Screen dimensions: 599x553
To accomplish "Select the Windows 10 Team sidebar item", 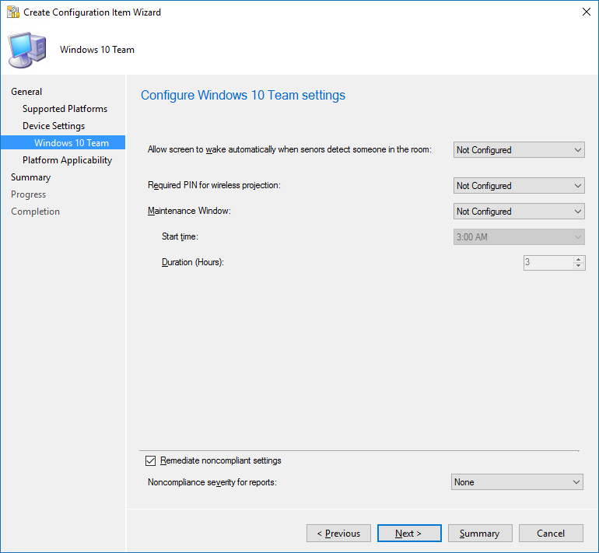I will click(x=72, y=143).
